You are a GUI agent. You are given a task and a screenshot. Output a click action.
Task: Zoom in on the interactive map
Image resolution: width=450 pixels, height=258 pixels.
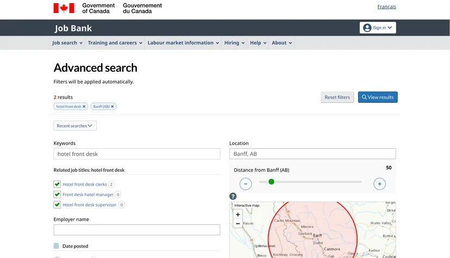pyautogui.click(x=237, y=214)
